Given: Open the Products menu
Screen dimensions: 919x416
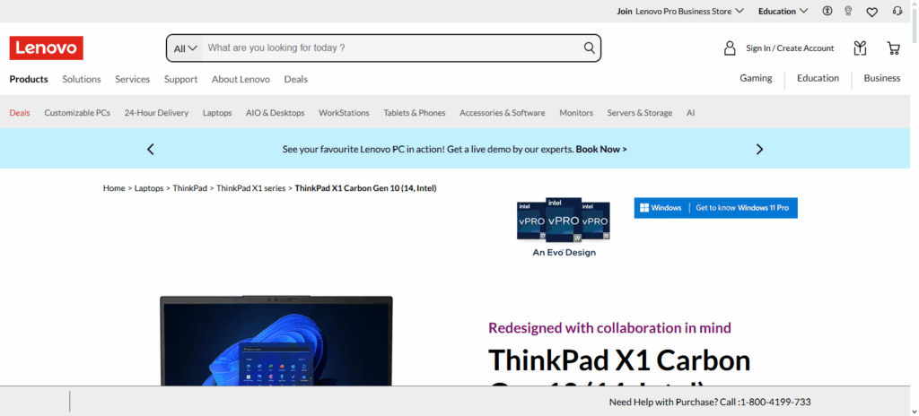Looking at the screenshot, I should tap(29, 79).
